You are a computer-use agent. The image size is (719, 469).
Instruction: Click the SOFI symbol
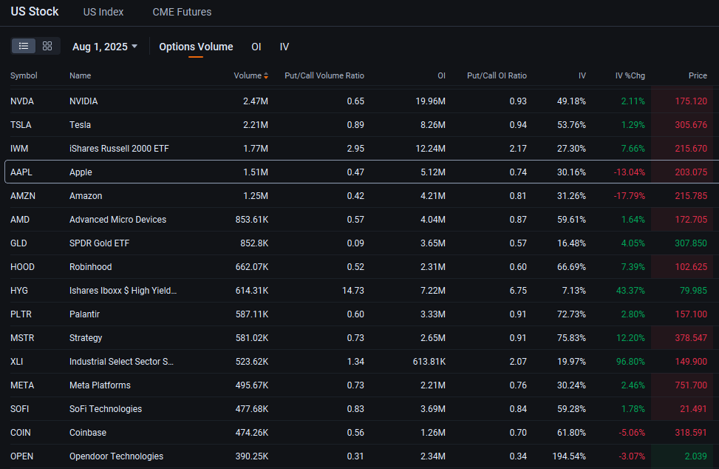[x=19, y=409]
